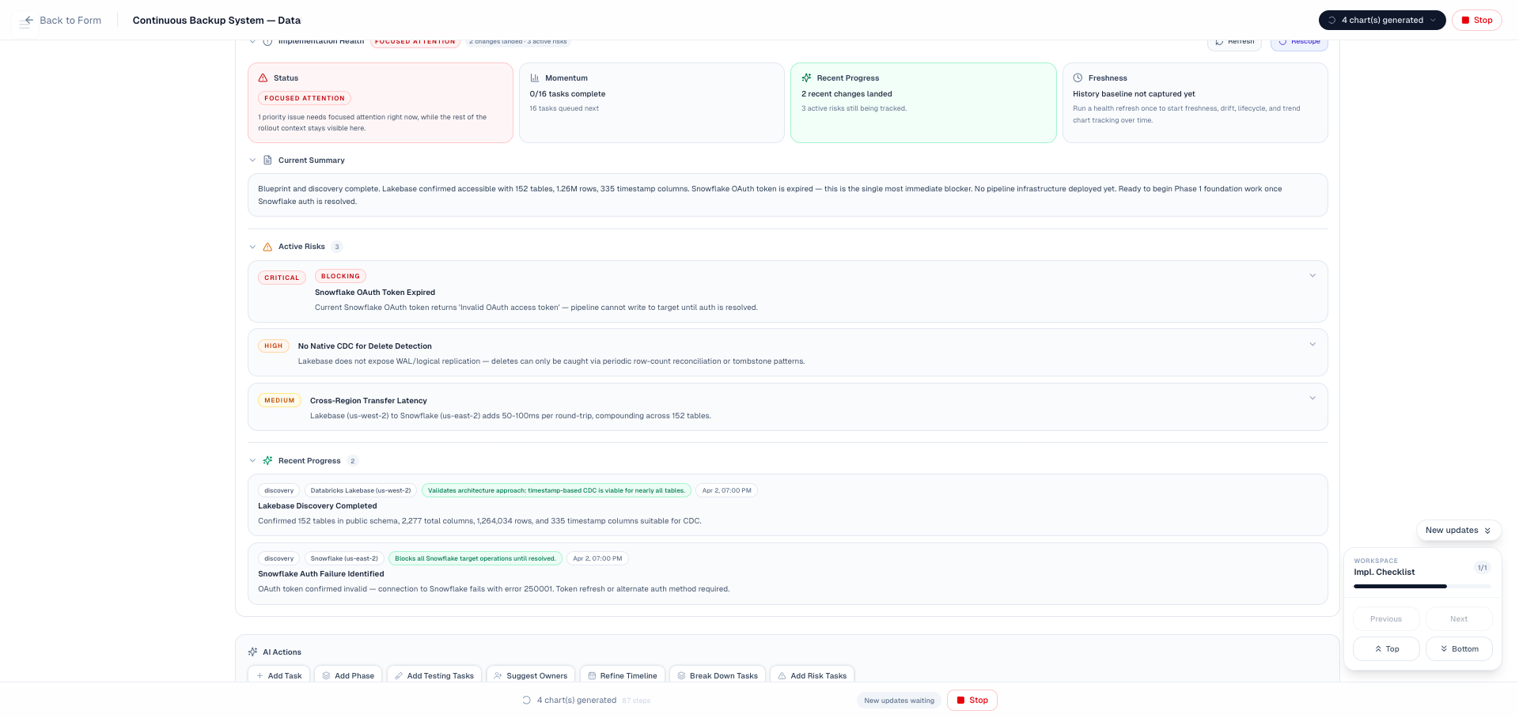
Task: Expand the No Native CDC risk chevron
Action: pyautogui.click(x=1313, y=345)
